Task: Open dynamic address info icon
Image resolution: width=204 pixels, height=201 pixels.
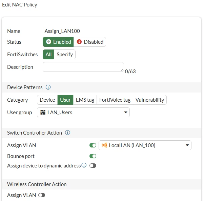Action: 84,165
